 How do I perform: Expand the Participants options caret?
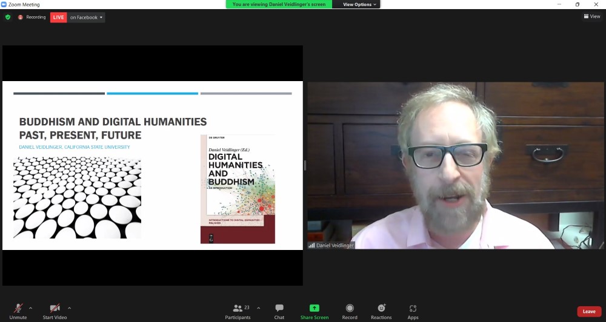click(259, 307)
